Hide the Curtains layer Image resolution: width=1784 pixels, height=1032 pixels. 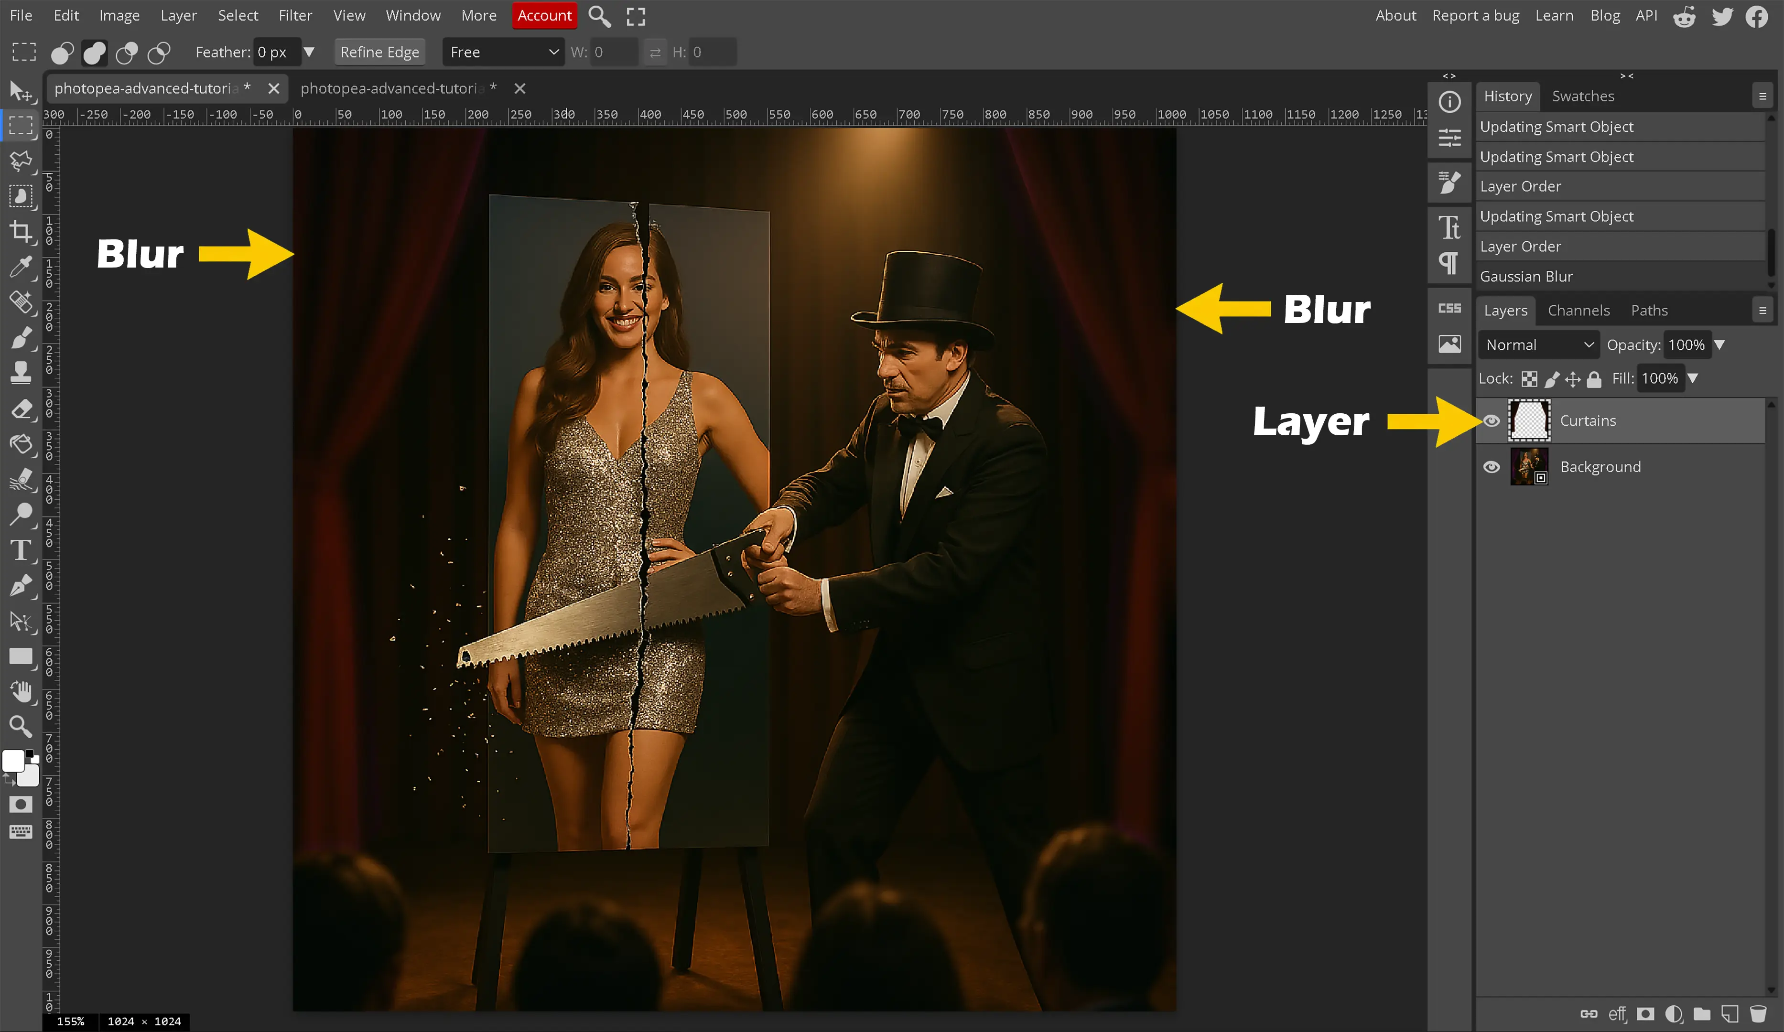[1492, 420]
